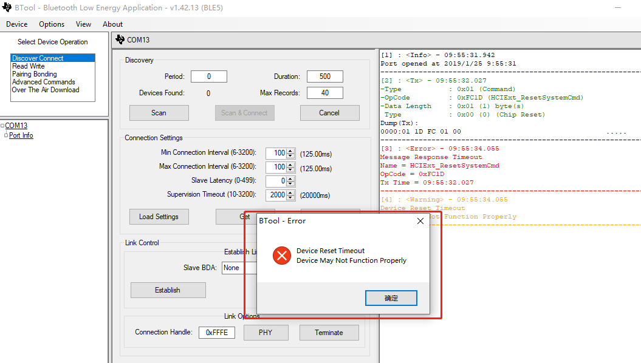Image resolution: width=641 pixels, height=363 pixels.
Task: Increase Max Connection Interval with up arrow
Action: tap(290, 165)
